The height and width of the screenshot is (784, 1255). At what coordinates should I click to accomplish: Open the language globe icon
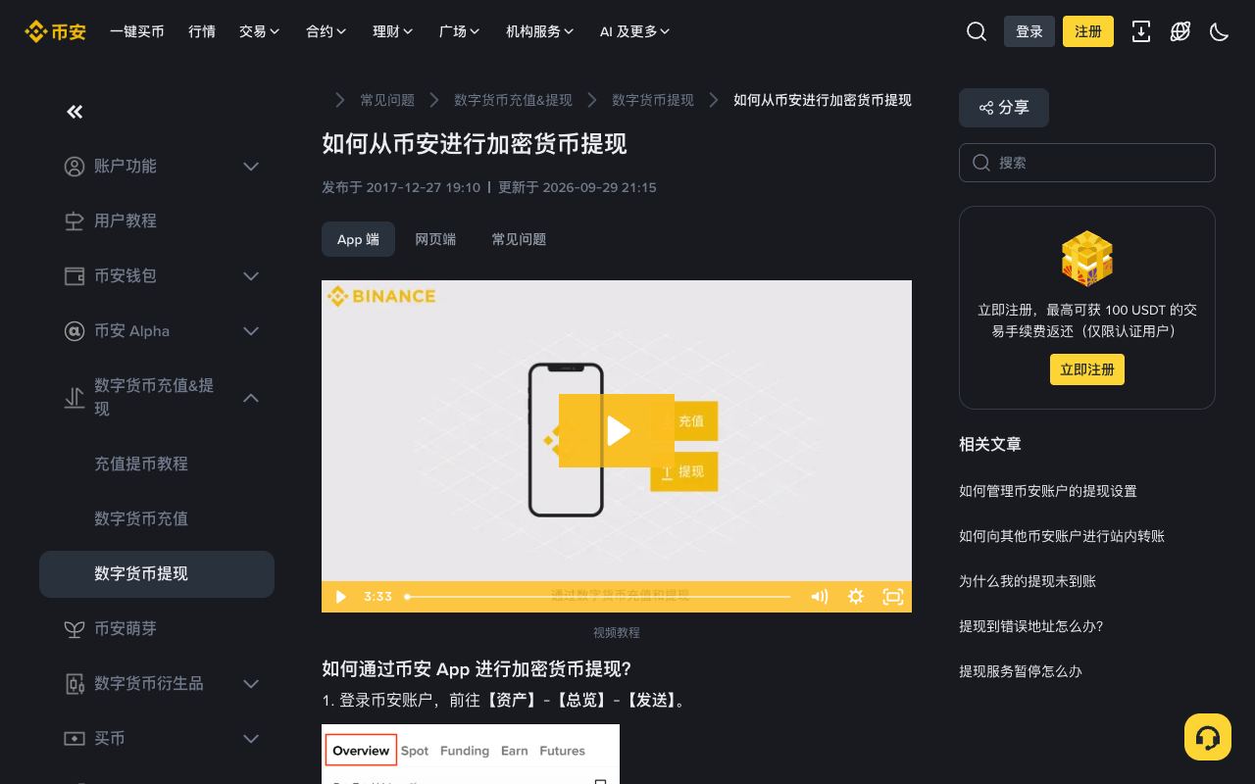click(1180, 31)
